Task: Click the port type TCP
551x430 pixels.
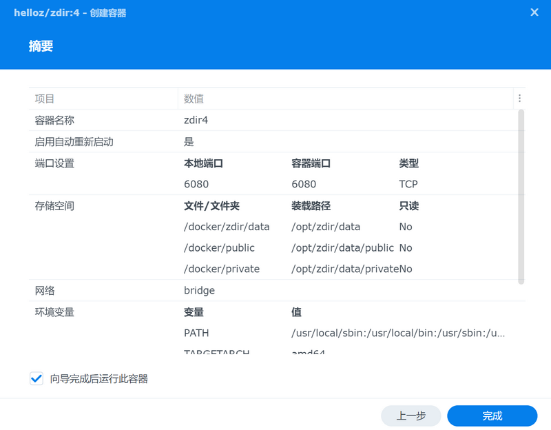Action: [x=408, y=184]
